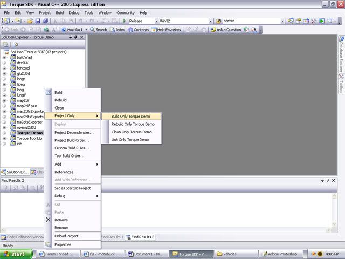
Task: Select Set as StartUp Project
Action: point(72,188)
